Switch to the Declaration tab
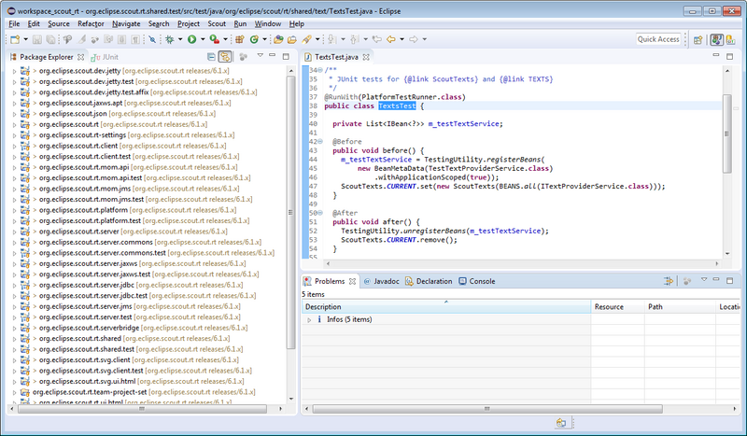 point(429,281)
